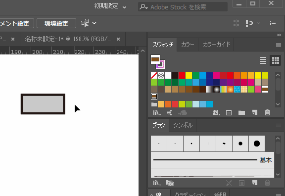Select the yellow swatch in first row
Screen dimensions: 285x196
(189, 75)
